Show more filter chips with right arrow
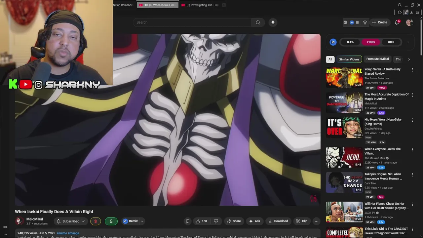The width and height of the screenshot is (423, 238). [409, 59]
